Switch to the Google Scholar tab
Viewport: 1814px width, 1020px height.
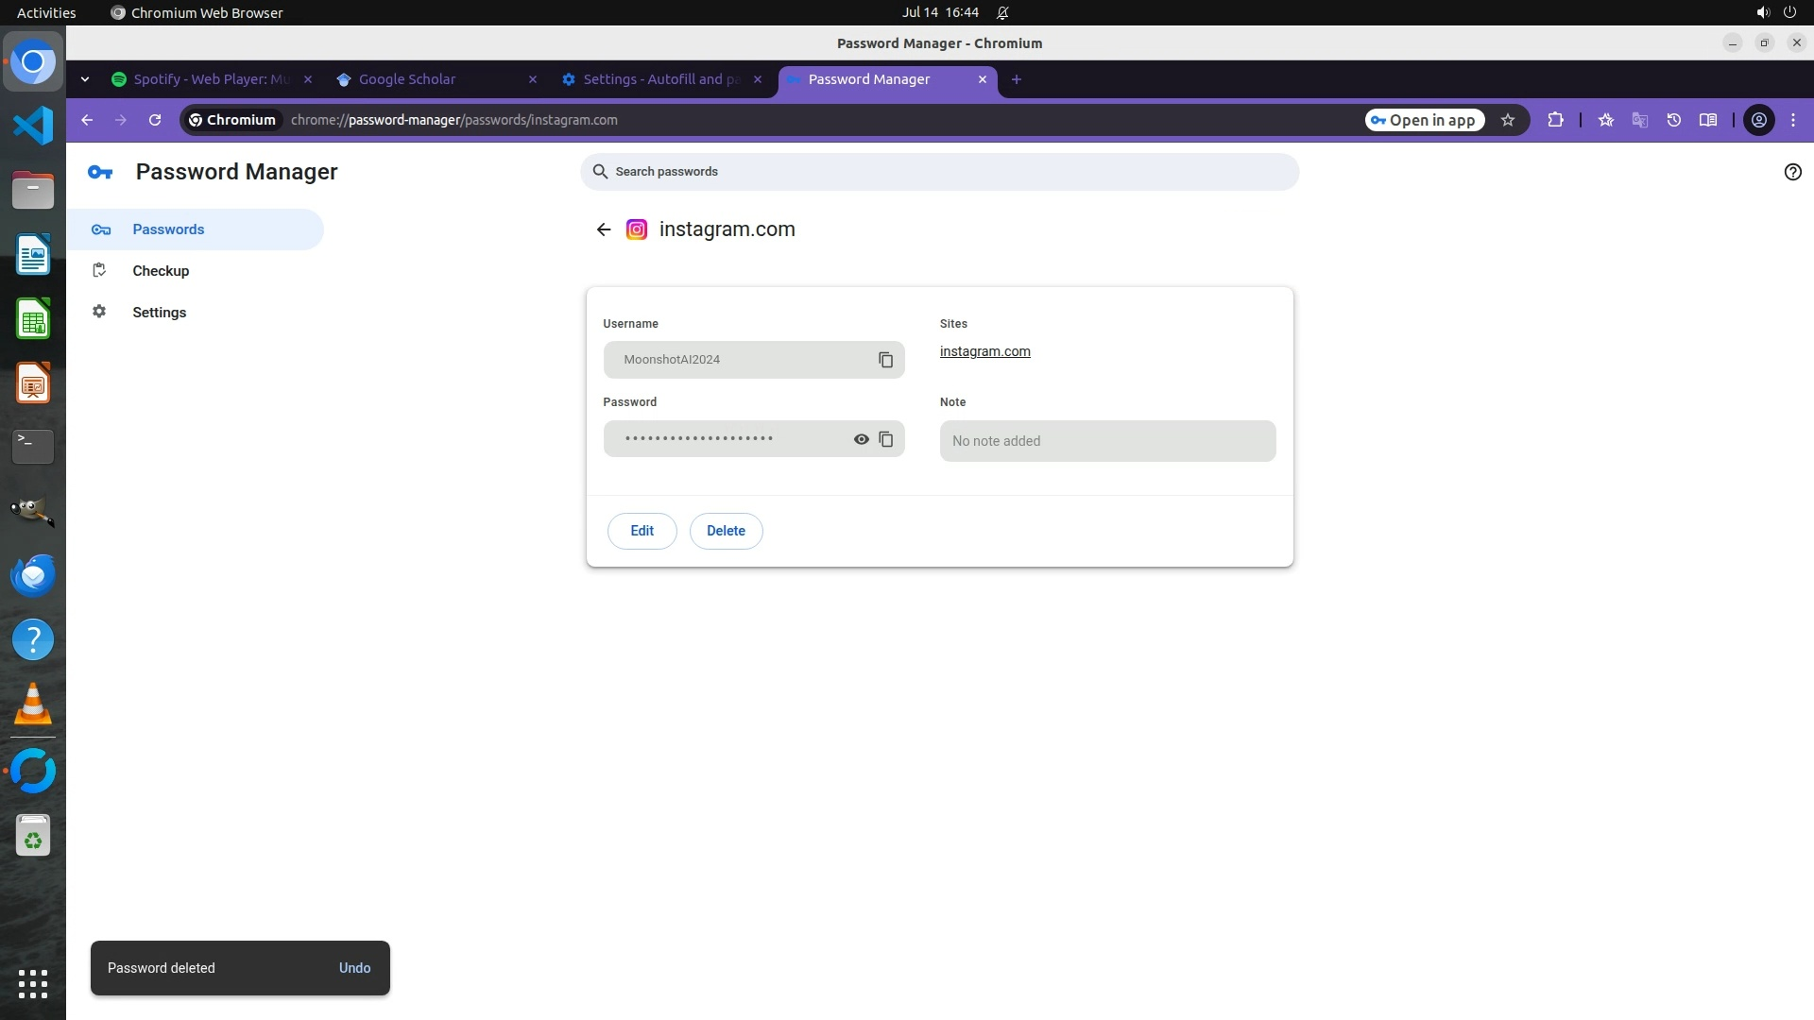click(x=407, y=79)
